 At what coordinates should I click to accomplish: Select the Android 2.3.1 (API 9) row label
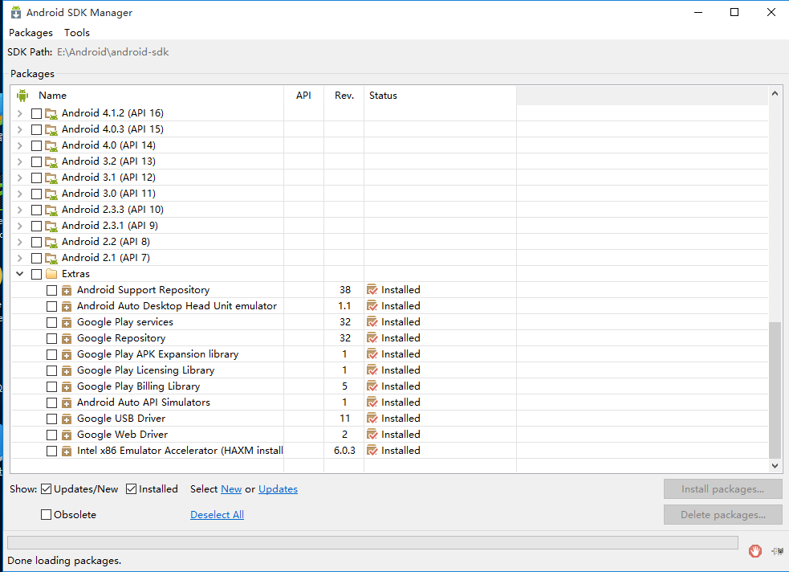(x=110, y=226)
